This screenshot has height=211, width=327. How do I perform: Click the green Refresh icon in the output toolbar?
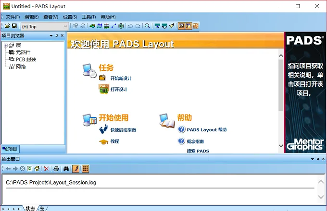coord(30,169)
